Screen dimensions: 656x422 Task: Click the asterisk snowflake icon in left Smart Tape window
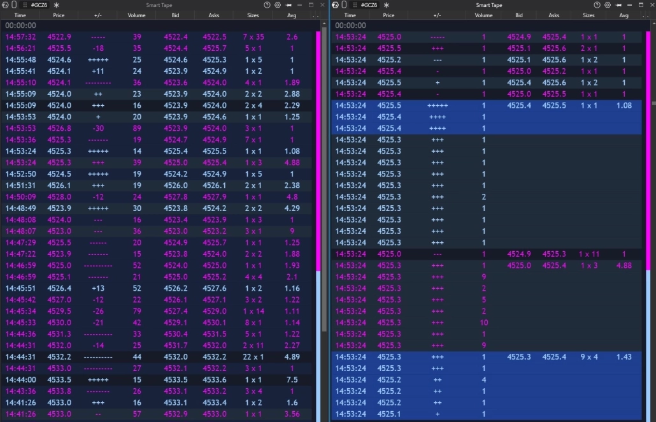point(57,5)
